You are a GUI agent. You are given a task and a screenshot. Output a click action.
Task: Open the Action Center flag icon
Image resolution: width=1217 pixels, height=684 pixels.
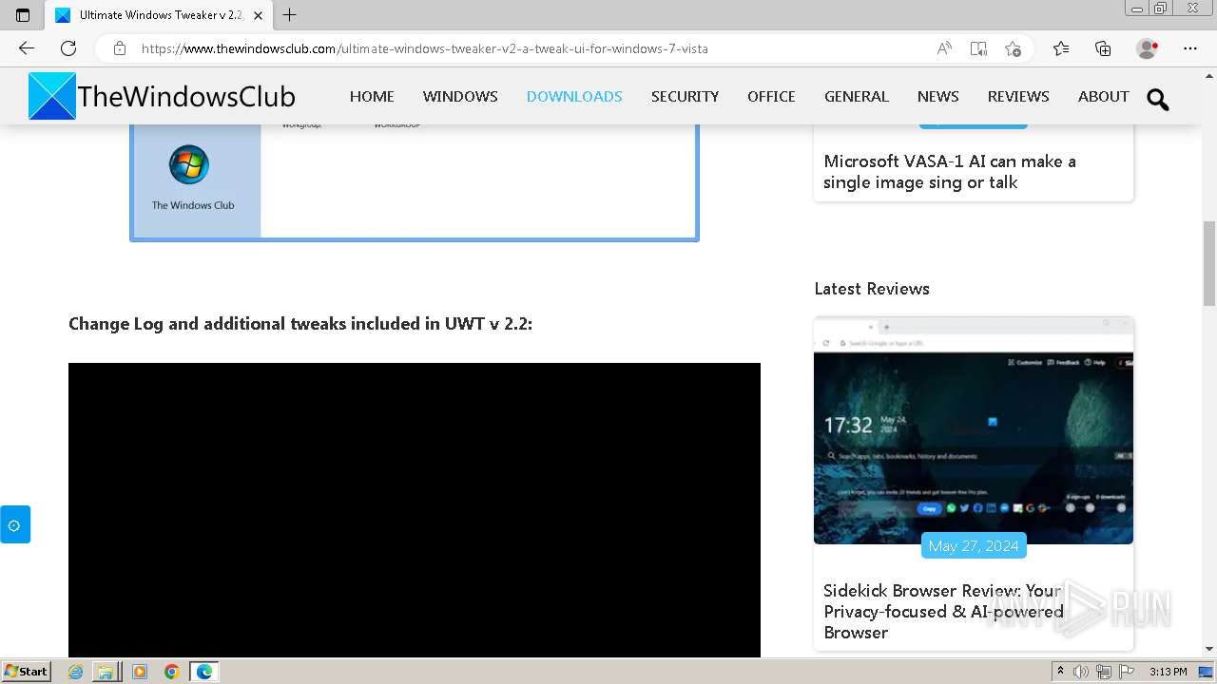click(x=1127, y=672)
